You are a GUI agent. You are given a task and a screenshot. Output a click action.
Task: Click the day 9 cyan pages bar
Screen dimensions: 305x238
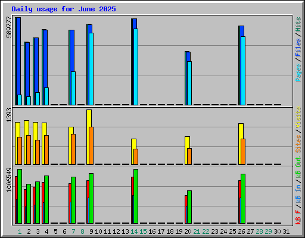(x=91, y=69)
